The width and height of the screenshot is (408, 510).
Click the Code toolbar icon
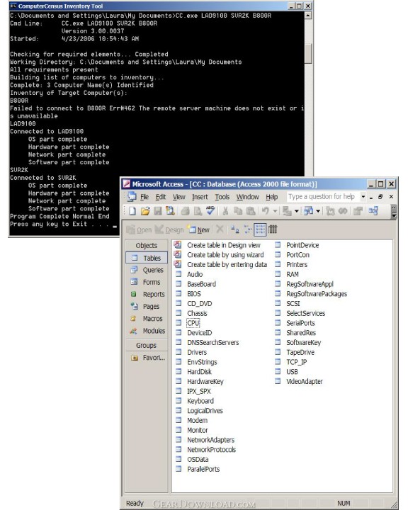pyautogui.click(x=330, y=211)
